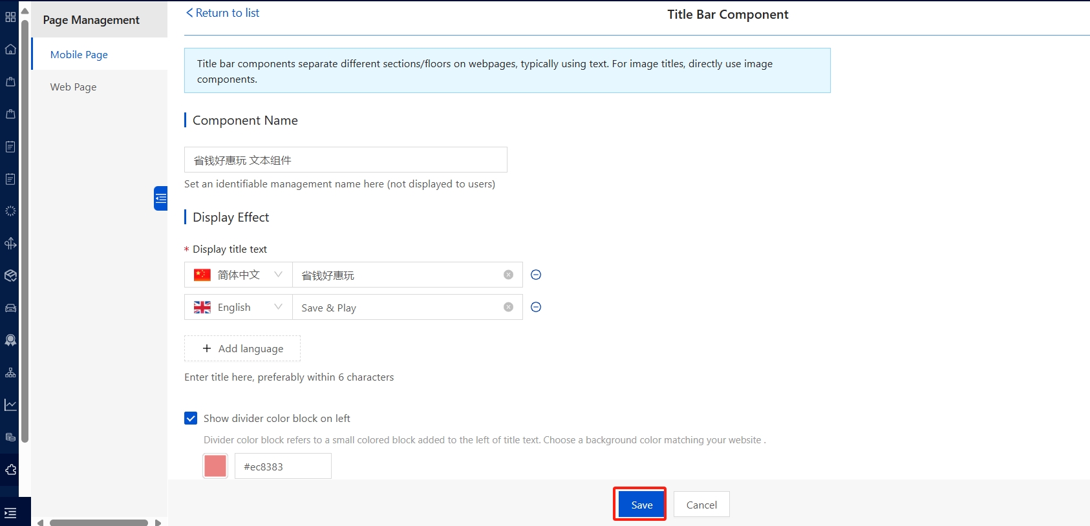
Task: Open the car icon in sidebar
Action: pos(10,308)
